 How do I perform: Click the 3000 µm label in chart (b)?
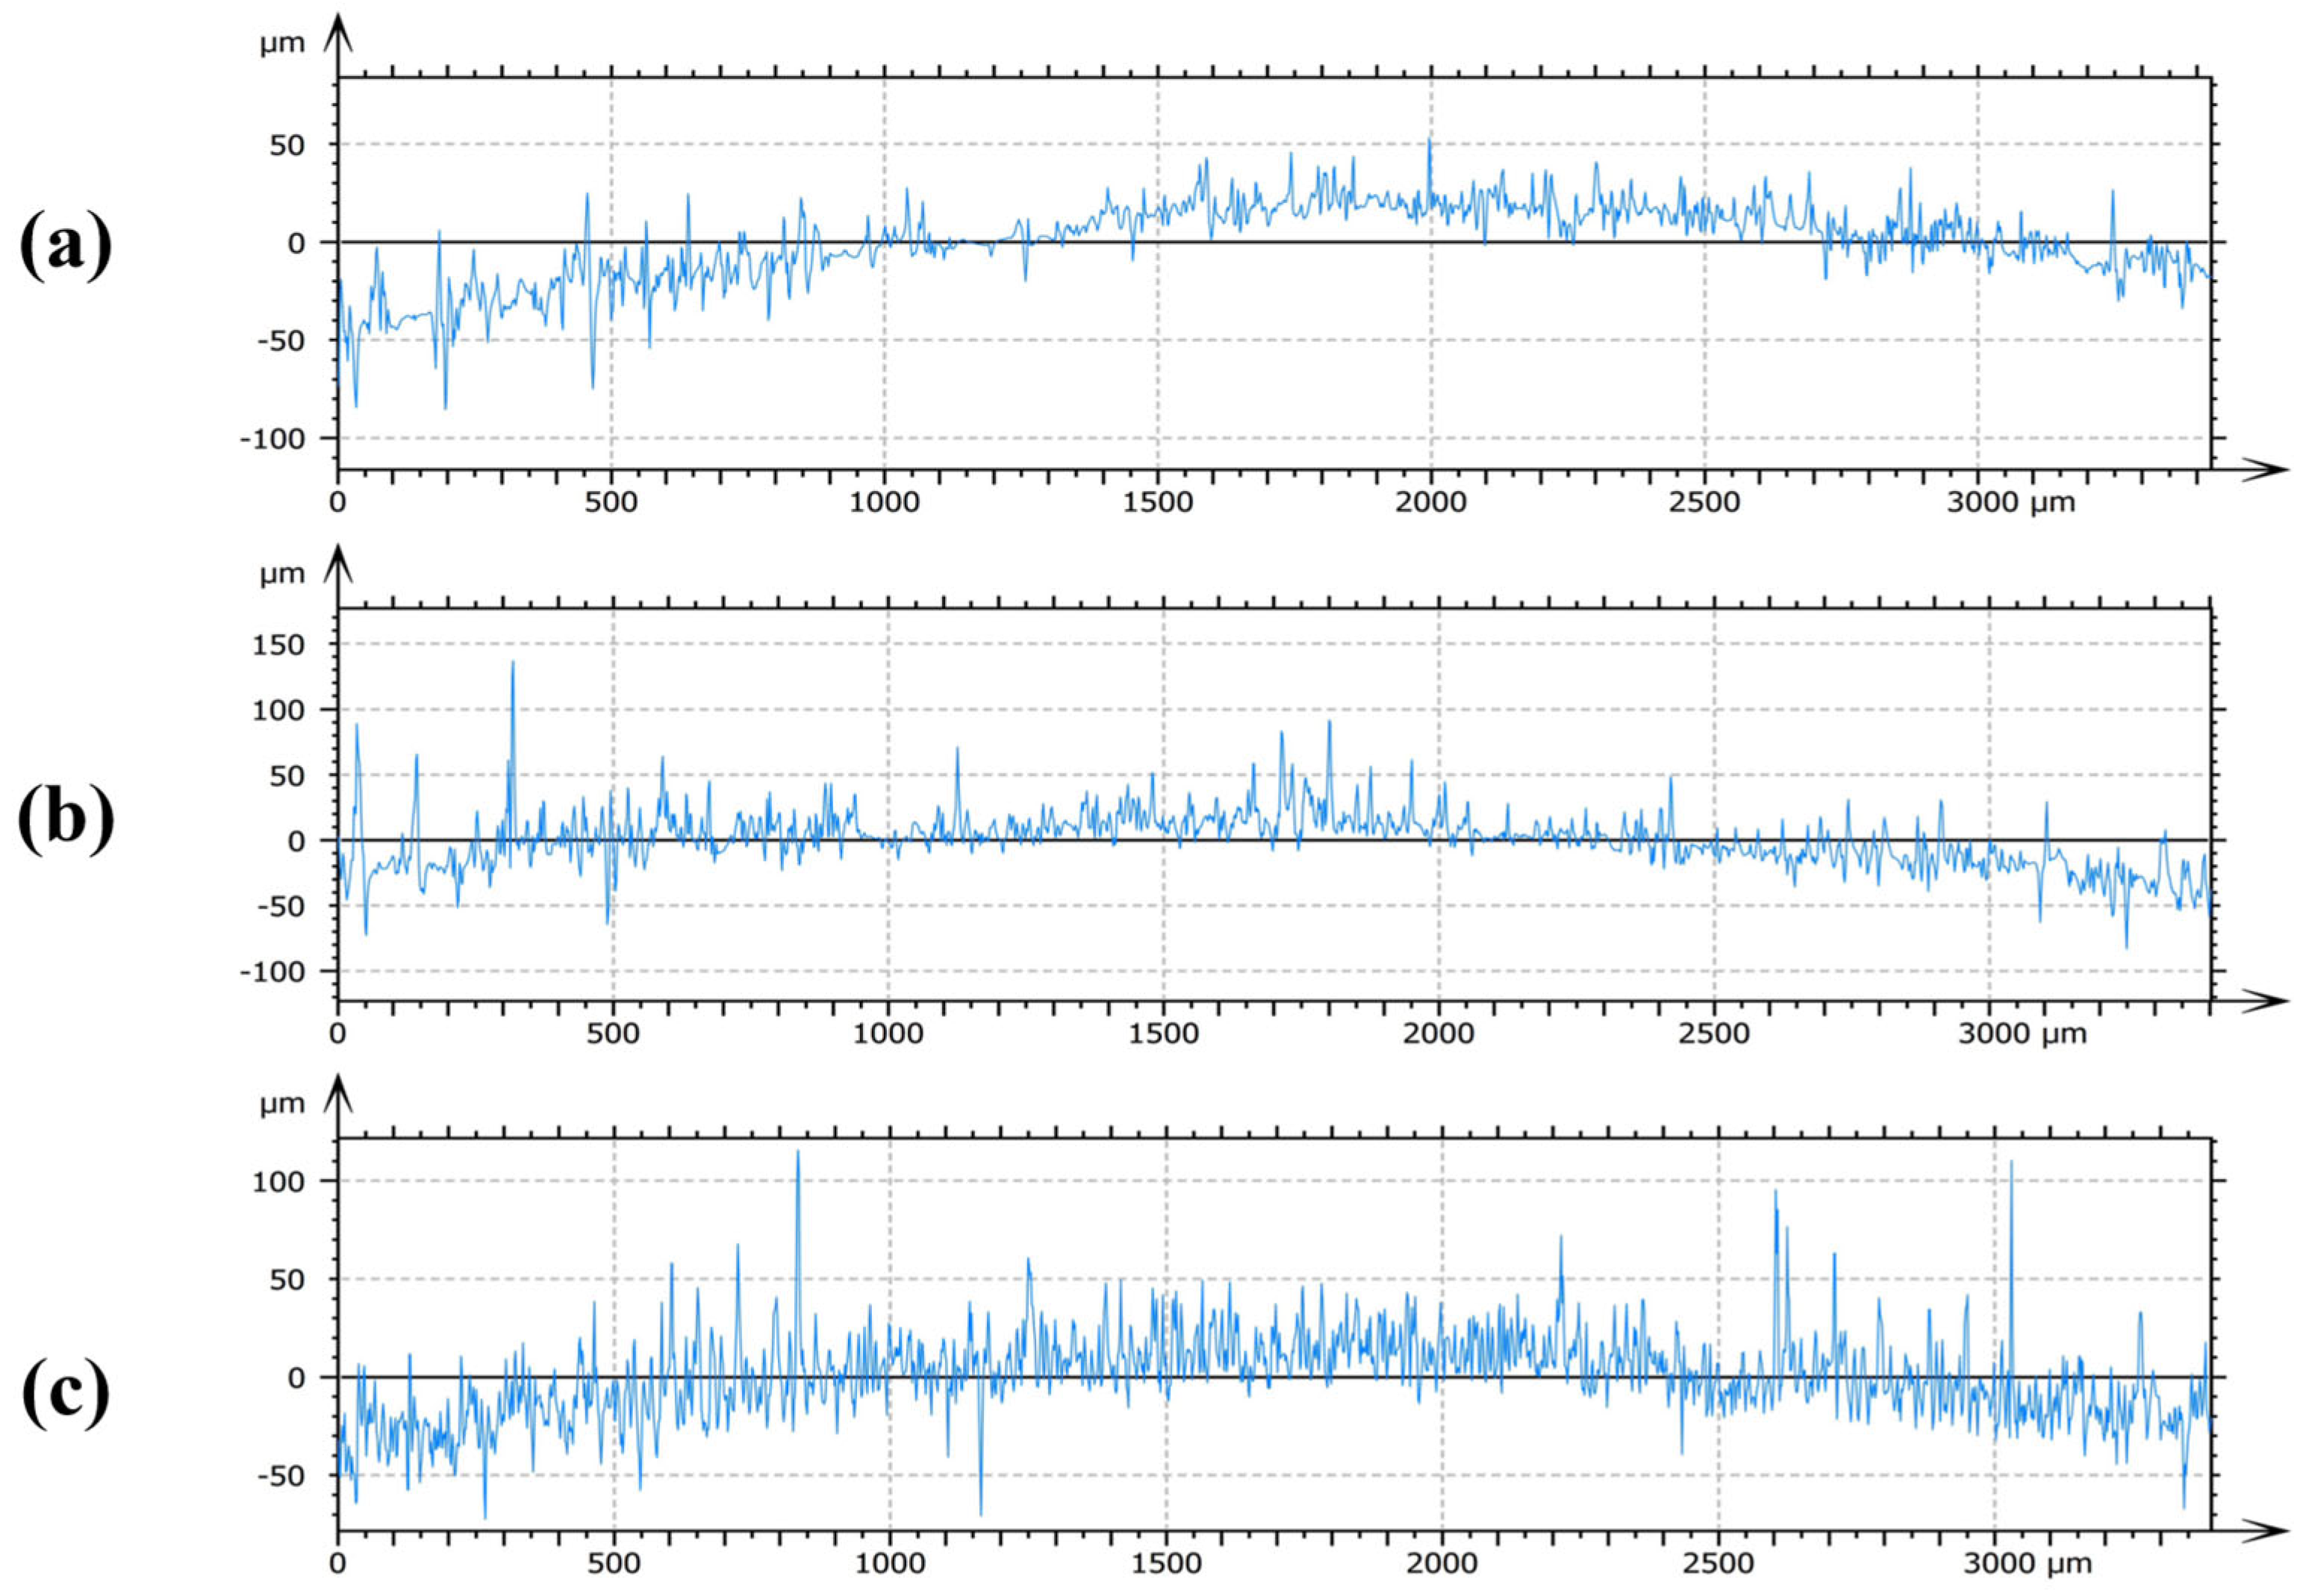coord(2023,1033)
